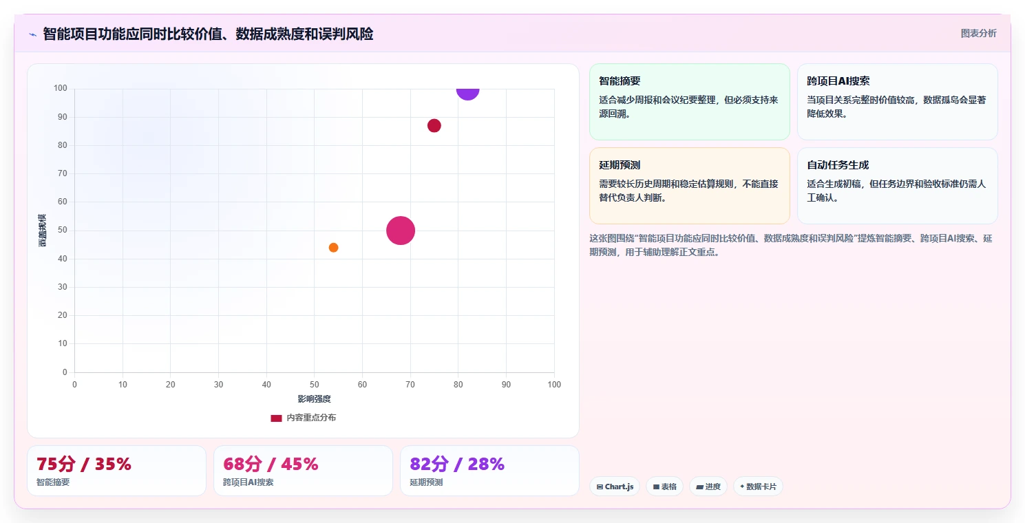Select the large pink bubble near impact 68
Screen dimensions: 1025x523
401,231
